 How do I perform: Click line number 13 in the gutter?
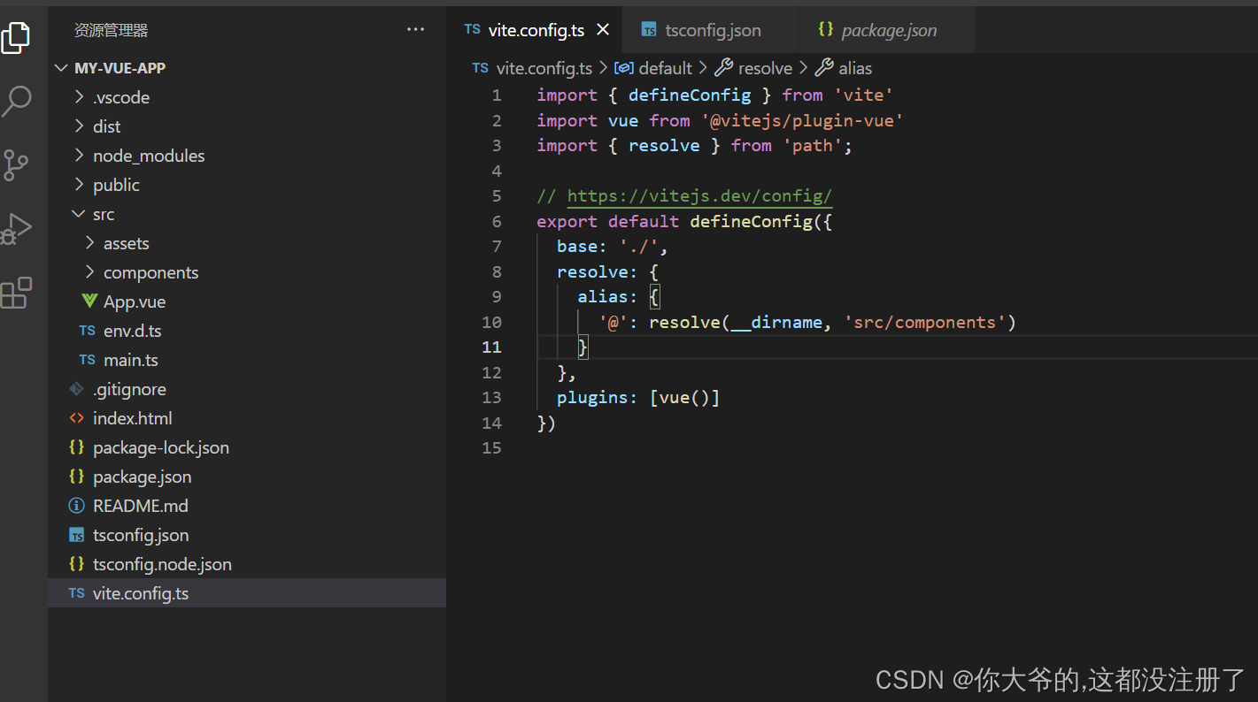click(x=491, y=398)
